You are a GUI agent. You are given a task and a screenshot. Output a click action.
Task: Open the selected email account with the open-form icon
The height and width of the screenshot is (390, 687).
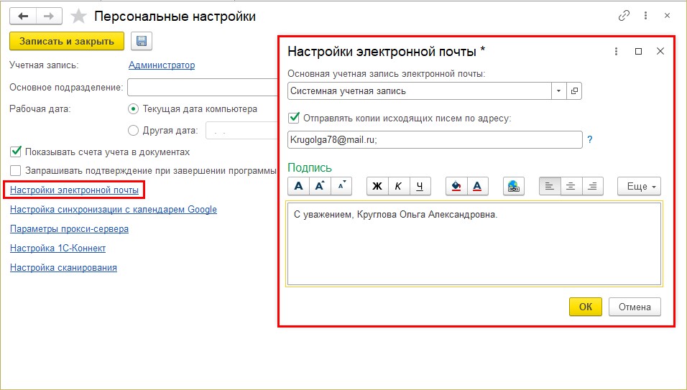574,91
